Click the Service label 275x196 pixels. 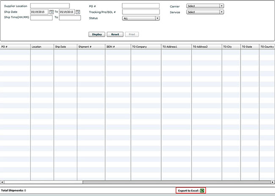175,12
